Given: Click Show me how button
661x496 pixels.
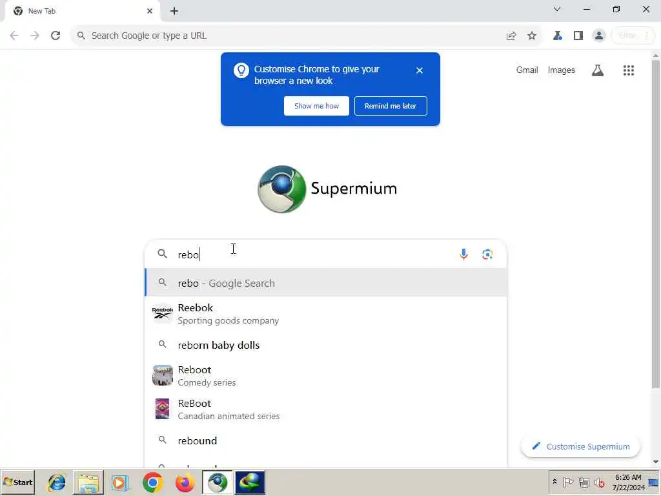Looking at the screenshot, I should point(316,106).
